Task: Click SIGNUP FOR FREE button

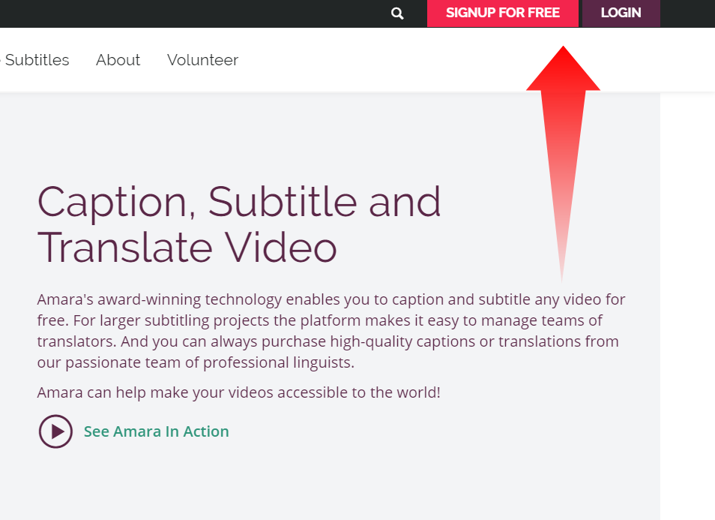Action: tap(502, 14)
